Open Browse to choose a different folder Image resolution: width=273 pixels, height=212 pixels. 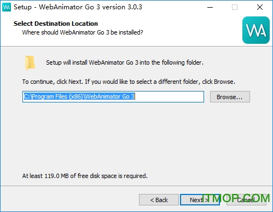tap(230, 97)
